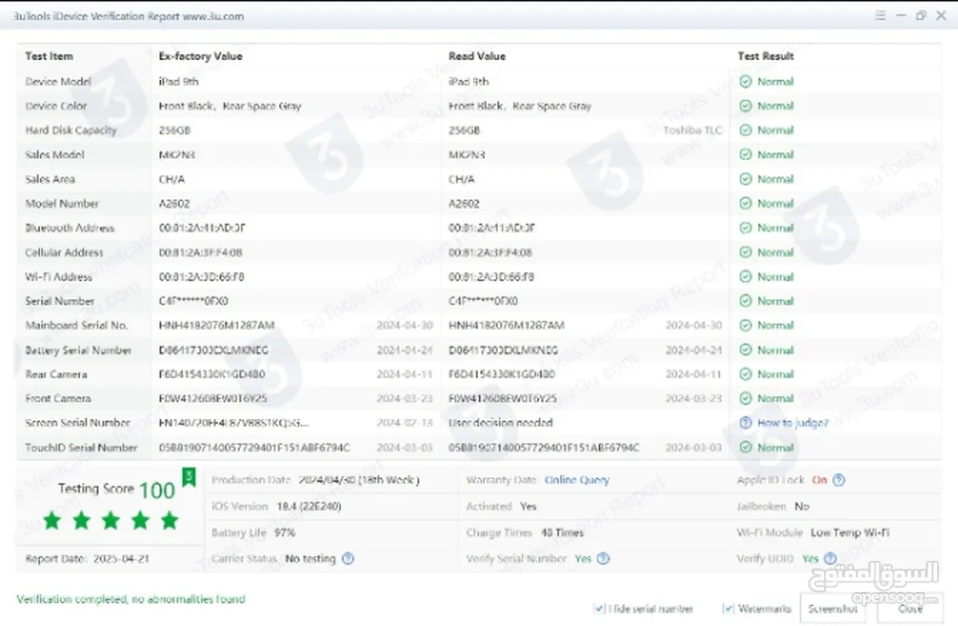Click the 'Test Item' column header
The width and height of the screenshot is (958, 626).
coord(49,57)
